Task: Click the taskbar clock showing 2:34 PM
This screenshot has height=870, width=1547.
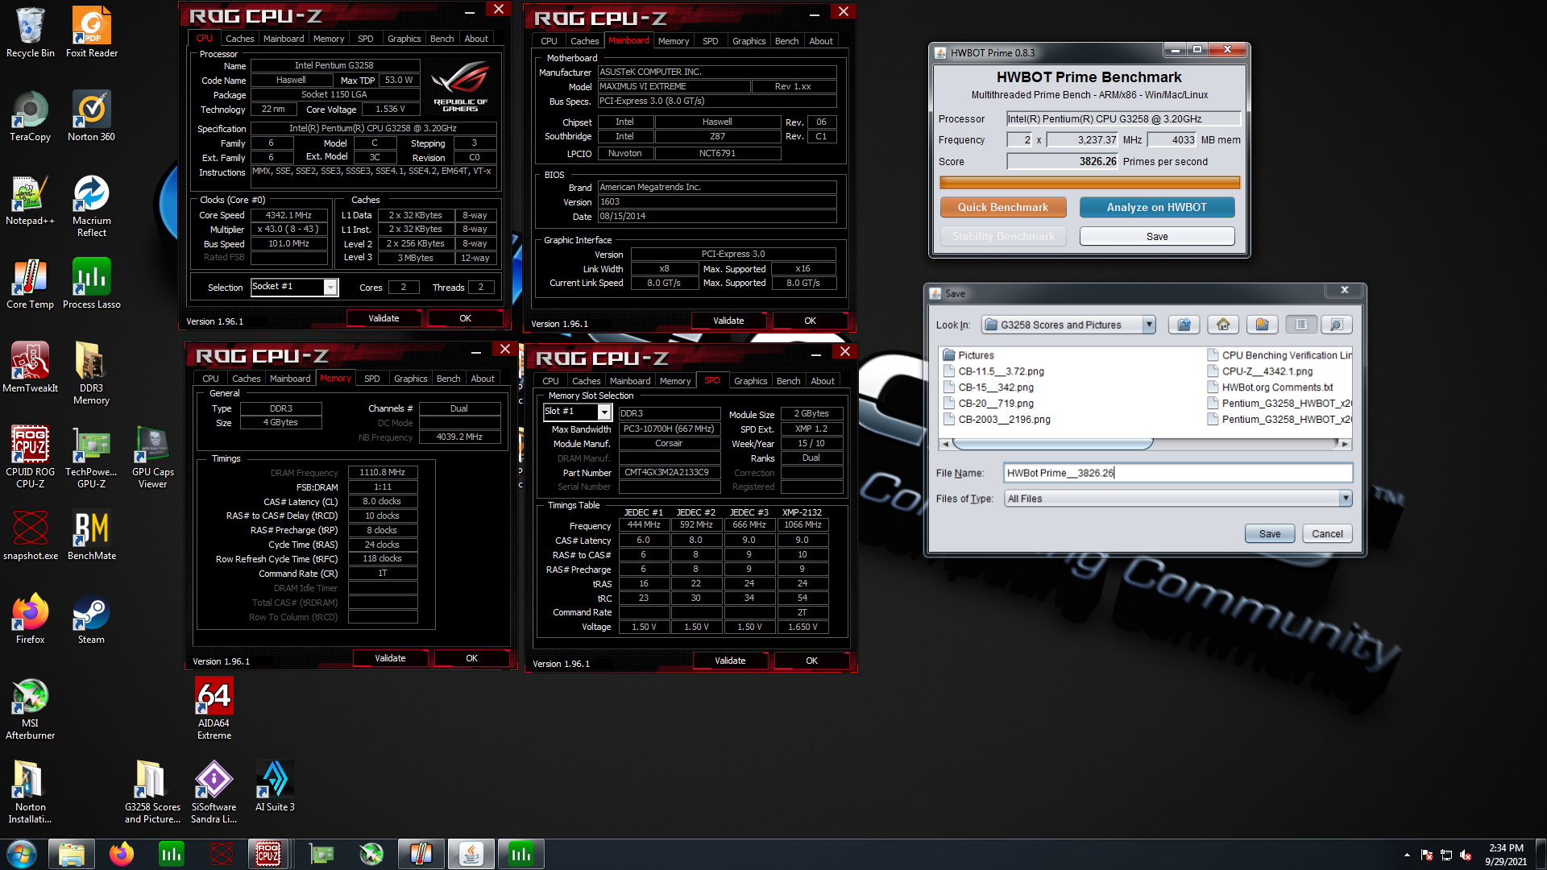Action: (x=1506, y=855)
